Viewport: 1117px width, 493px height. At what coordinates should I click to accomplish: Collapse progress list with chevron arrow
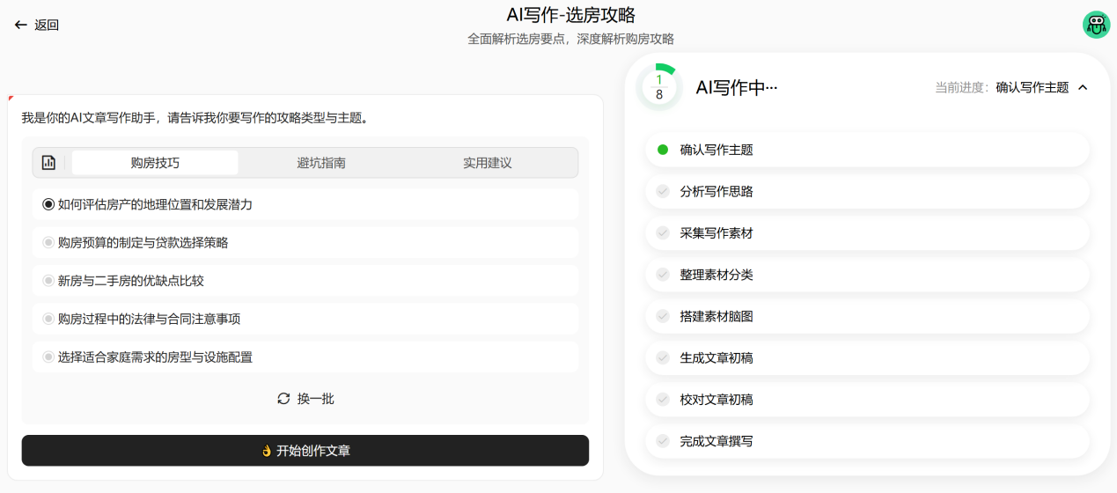pos(1083,87)
